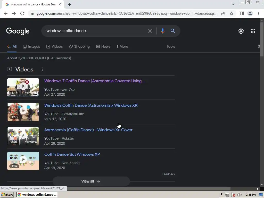Expand the More search filters
Viewport: 264px width, 198px height.
(x=122, y=47)
